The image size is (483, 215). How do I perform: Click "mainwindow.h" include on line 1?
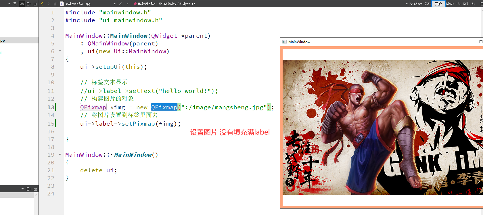click(x=125, y=12)
